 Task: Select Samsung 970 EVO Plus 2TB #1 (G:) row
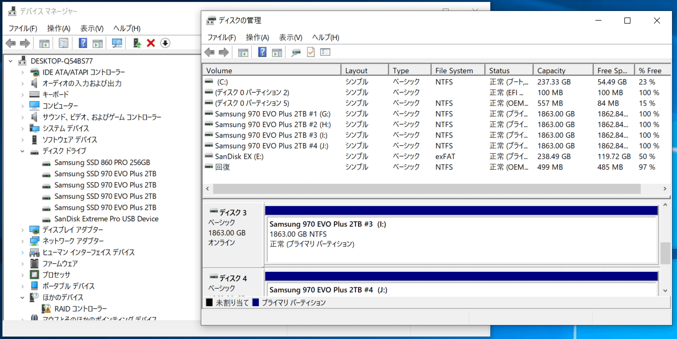coord(437,114)
